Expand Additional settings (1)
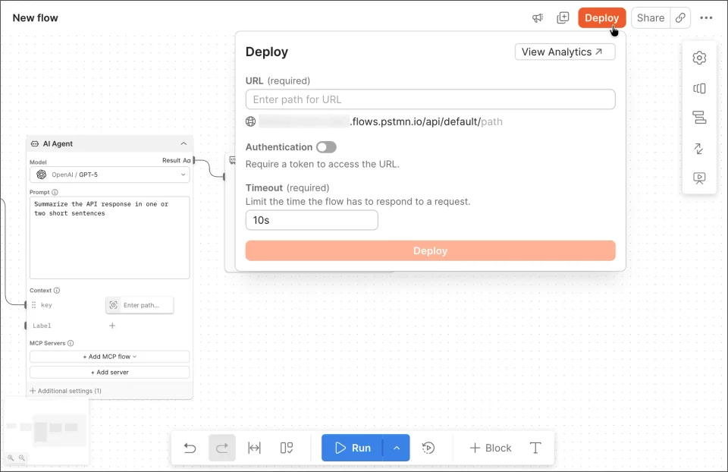The height and width of the screenshot is (472, 728). [65, 391]
